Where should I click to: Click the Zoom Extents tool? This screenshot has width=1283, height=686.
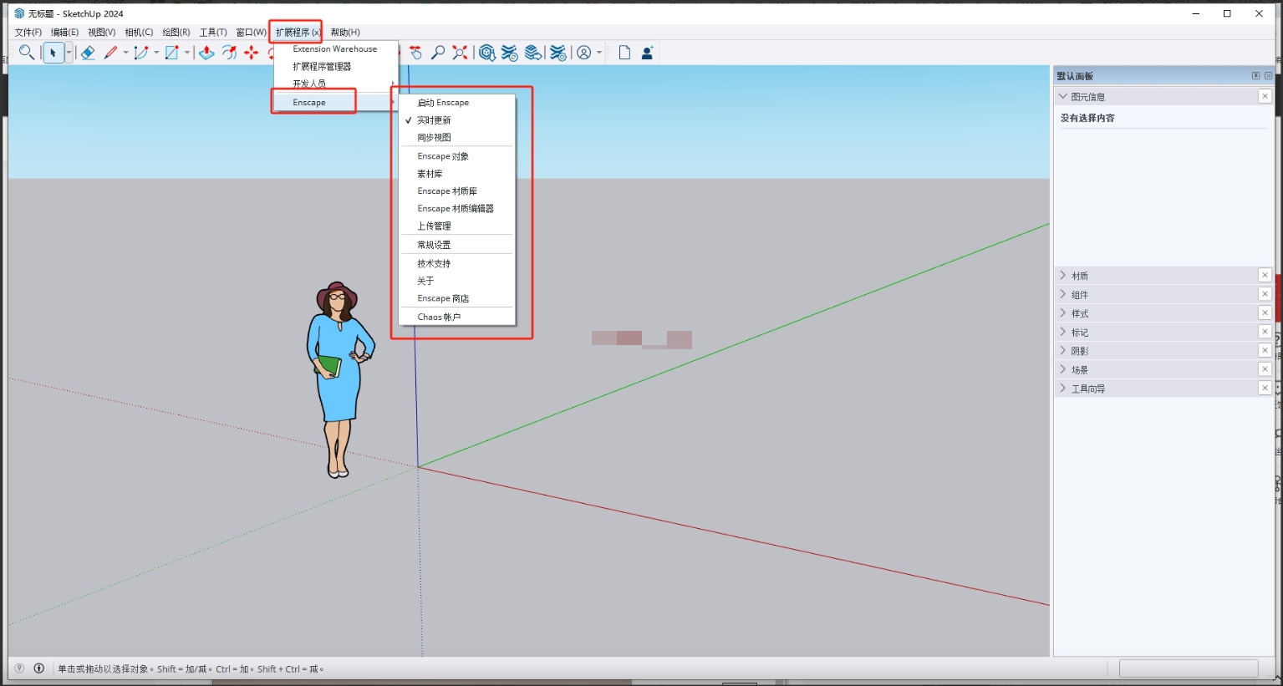pyautogui.click(x=460, y=53)
